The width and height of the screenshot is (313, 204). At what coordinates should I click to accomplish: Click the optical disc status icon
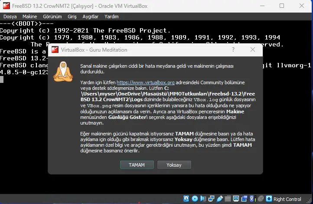click(195, 199)
